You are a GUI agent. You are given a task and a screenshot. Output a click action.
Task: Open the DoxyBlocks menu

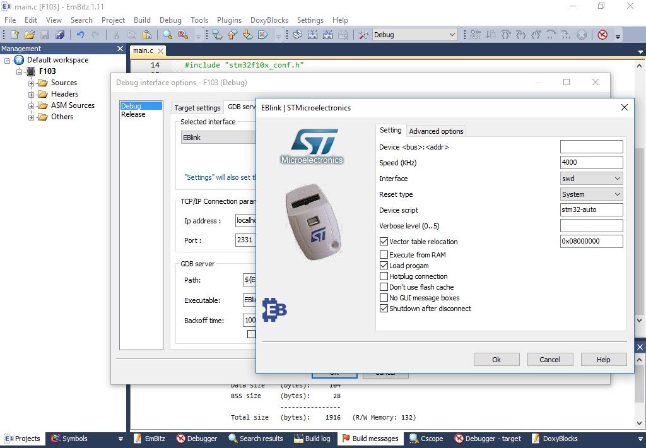(x=269, y=20)
